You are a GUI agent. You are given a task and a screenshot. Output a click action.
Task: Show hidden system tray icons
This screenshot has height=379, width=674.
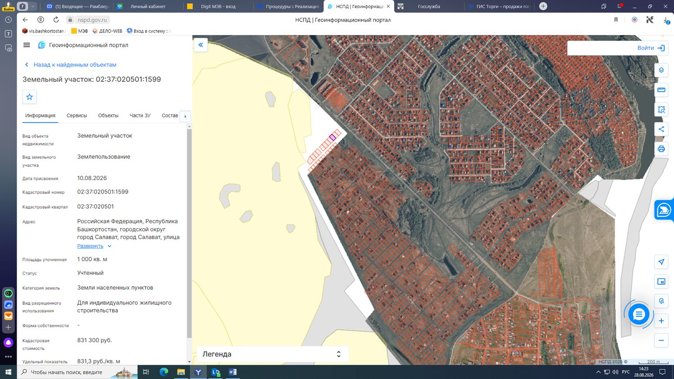599,372
